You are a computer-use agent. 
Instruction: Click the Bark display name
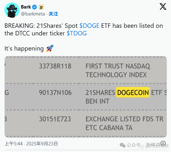pyautogui.click(x=26, y=7)
